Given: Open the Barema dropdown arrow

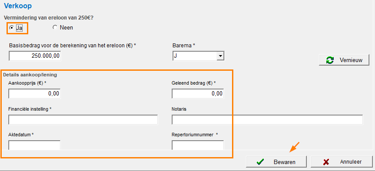Looking at the screenshot, I should tap(220, 56).
